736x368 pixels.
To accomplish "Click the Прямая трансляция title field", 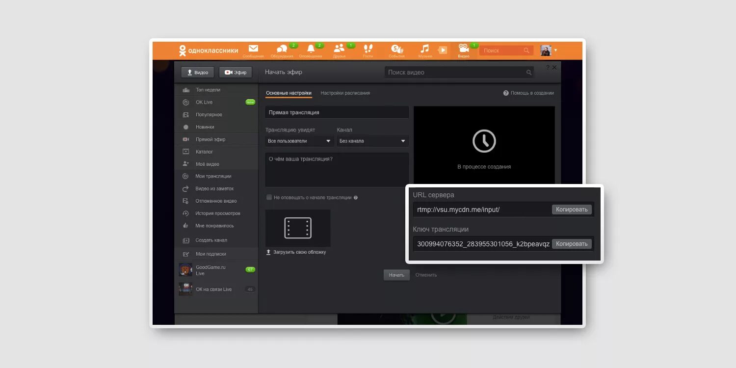I will coord(337,112).
